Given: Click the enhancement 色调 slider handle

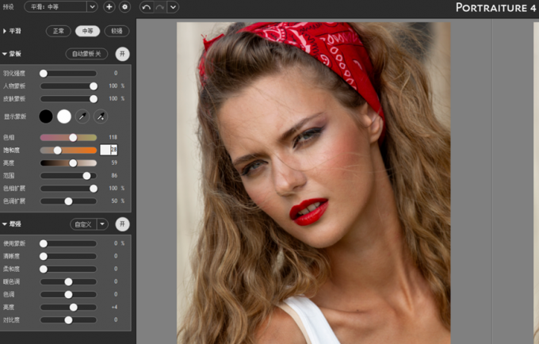Looking at the screenshot, I should [x=68, y=295].
